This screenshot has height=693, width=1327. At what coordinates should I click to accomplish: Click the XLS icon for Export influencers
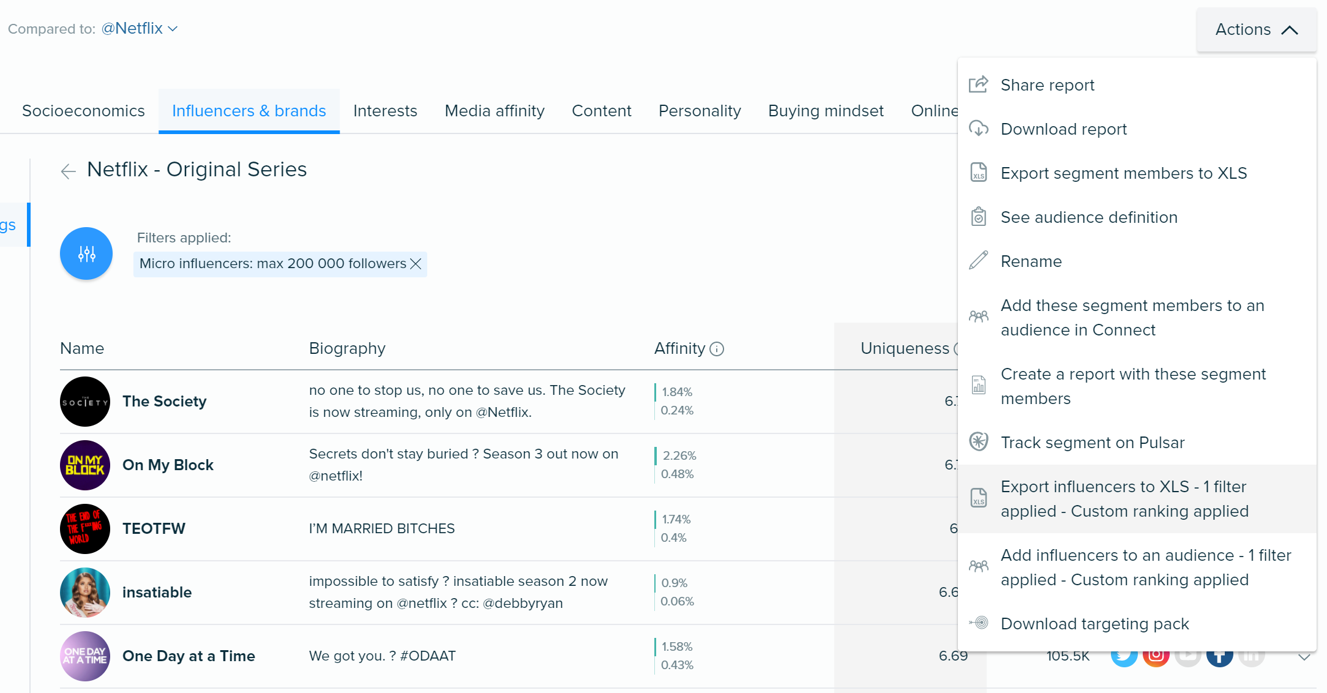click(979, 498)
